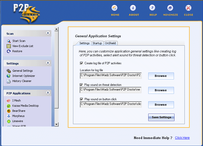203x146 pixels.
Task: Click the Kazaa Media Desktop icon
Action: click(9, 106)
